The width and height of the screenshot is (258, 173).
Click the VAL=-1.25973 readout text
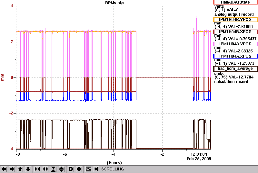tap(241, 63)
